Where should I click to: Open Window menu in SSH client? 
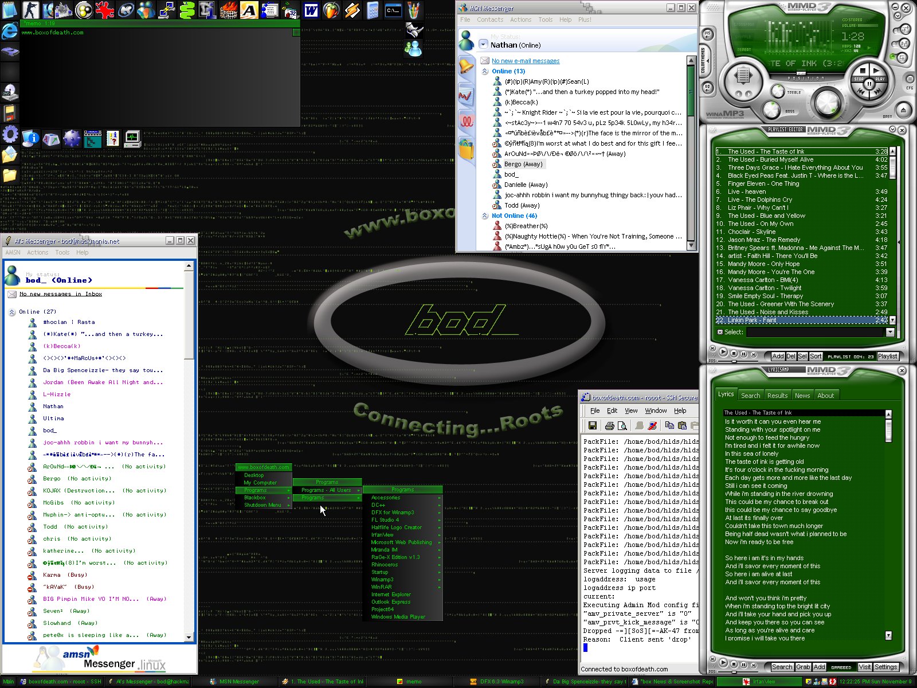click(x=656, y=411)
